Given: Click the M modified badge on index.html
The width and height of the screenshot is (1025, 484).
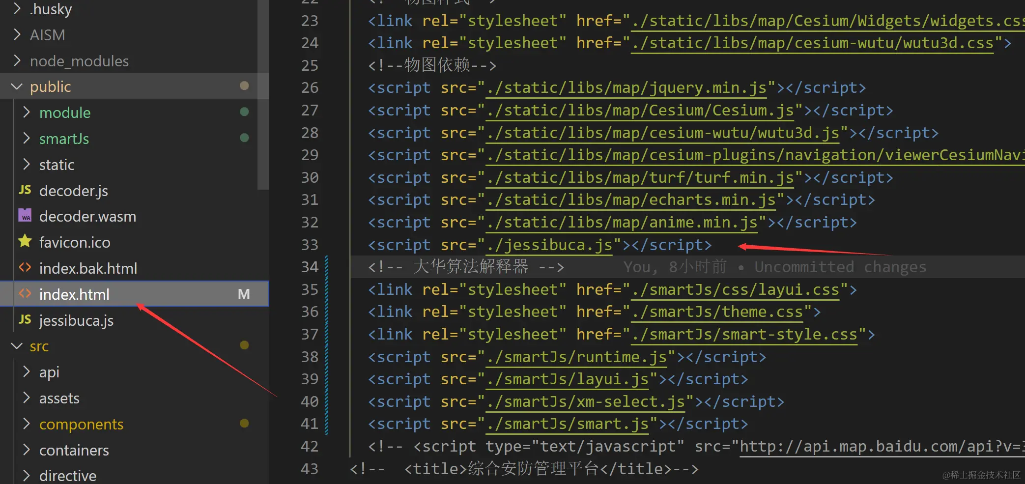Looking at the screenshot, I should pyautogui.click(x=244, y=294).
